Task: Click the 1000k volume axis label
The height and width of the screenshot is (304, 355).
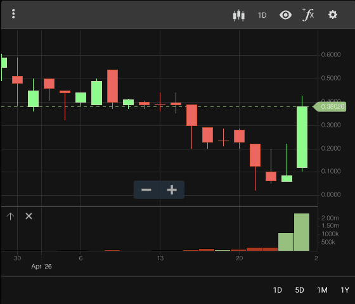Action: click(330, 234)
